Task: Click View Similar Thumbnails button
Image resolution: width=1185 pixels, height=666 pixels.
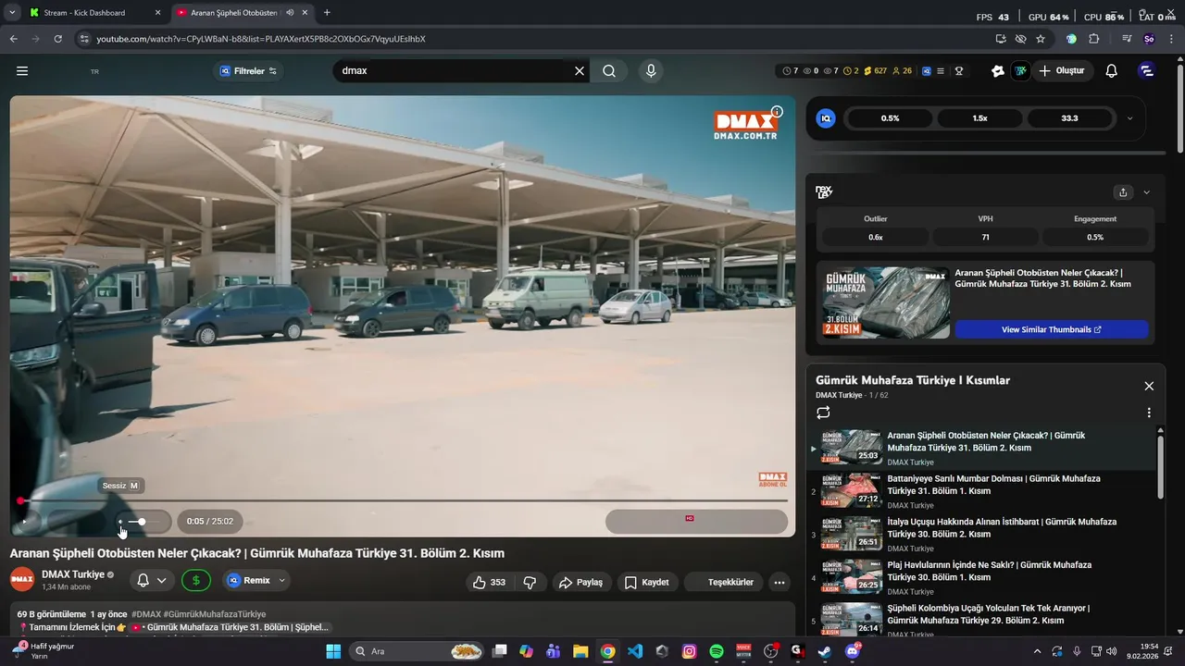Action: pyautogui.click(x=1051, y=329)
